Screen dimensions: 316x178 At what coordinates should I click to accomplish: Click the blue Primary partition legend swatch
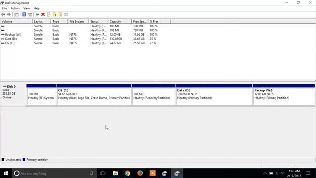(x=24, y=160)
